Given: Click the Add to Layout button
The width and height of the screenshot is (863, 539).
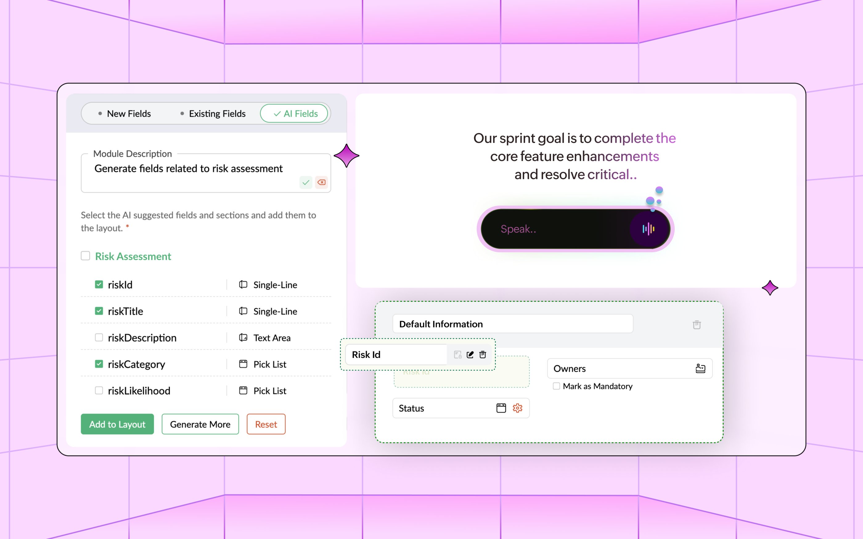Looking at the screenshot, I should (117, 424).
